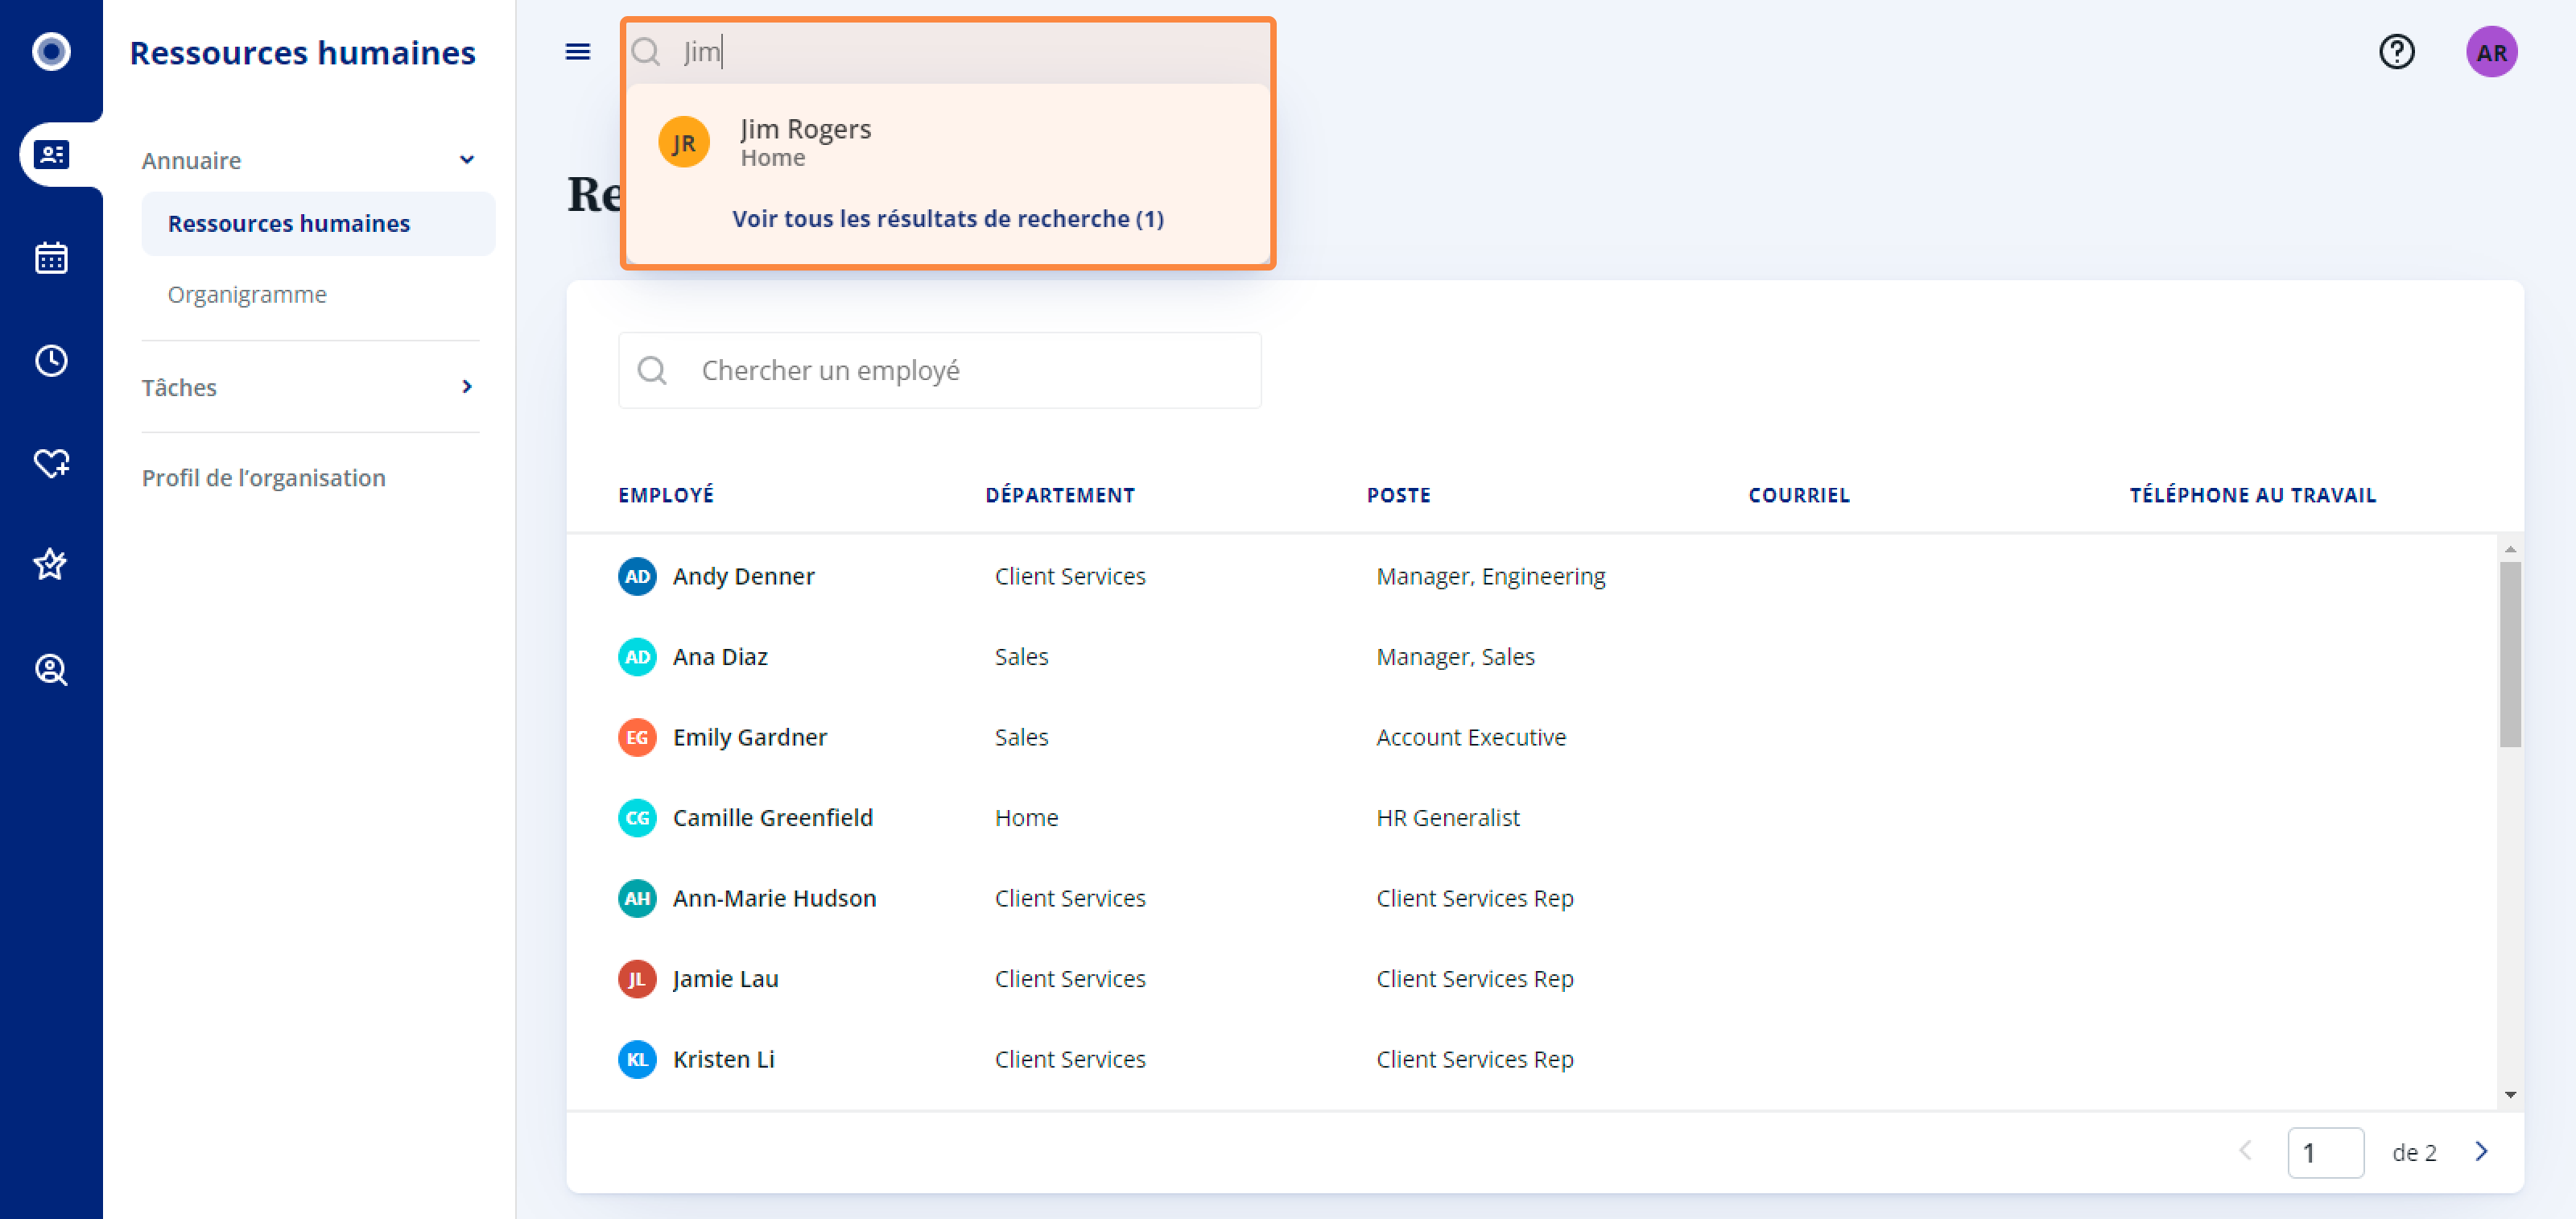Open Organigramme menu item
Image resolution: width=2576 pixels, height=1219 pixels.
point(247,294)
